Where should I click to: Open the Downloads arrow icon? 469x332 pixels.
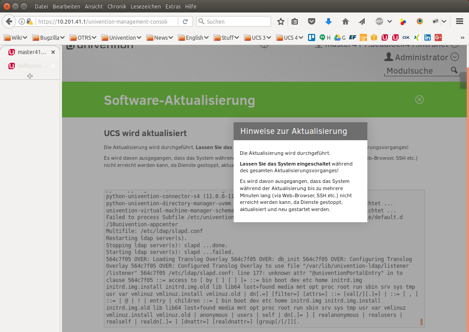pyautogui.click(x=329, y=21)
